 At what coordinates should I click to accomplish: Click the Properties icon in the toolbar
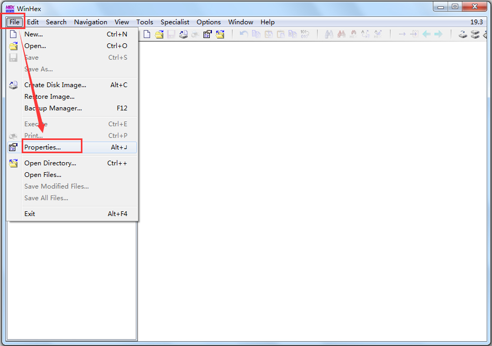tap(207, 34)
